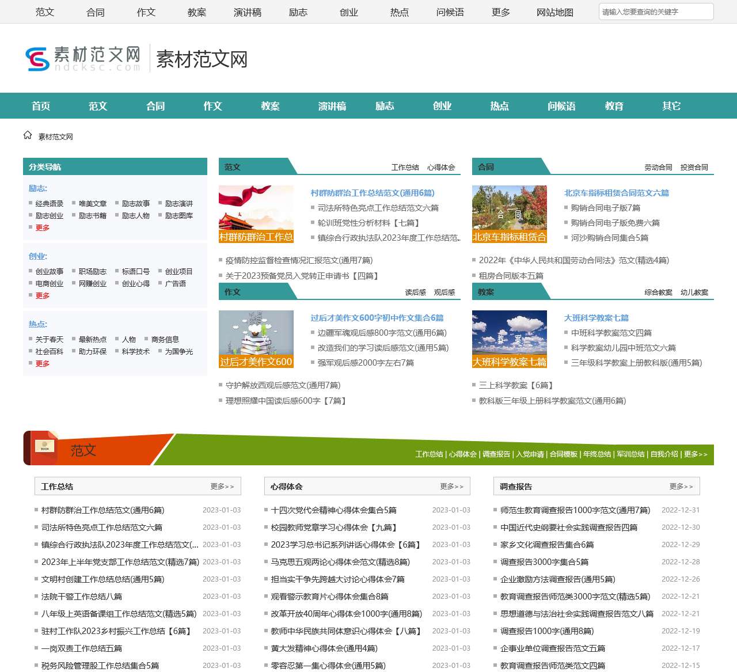The image size is (737, 672).
Task: Open the stacked books essay thumbnail
Action: (256, 339)
